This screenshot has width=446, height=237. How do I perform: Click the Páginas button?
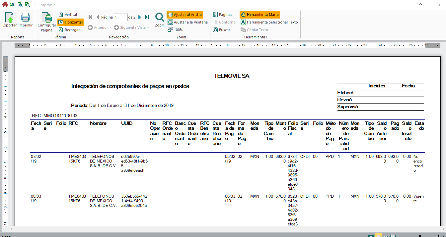point(223,15)
